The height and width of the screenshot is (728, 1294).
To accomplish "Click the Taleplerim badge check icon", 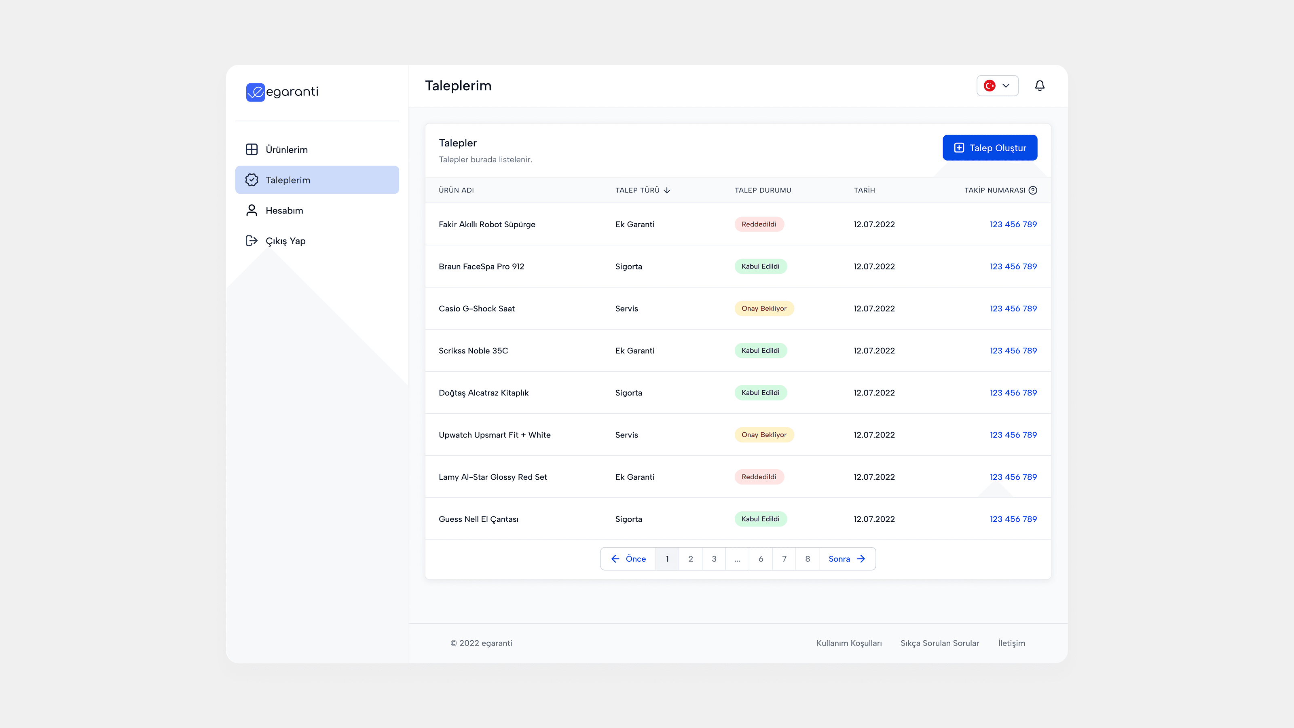I will pos(252,180).
